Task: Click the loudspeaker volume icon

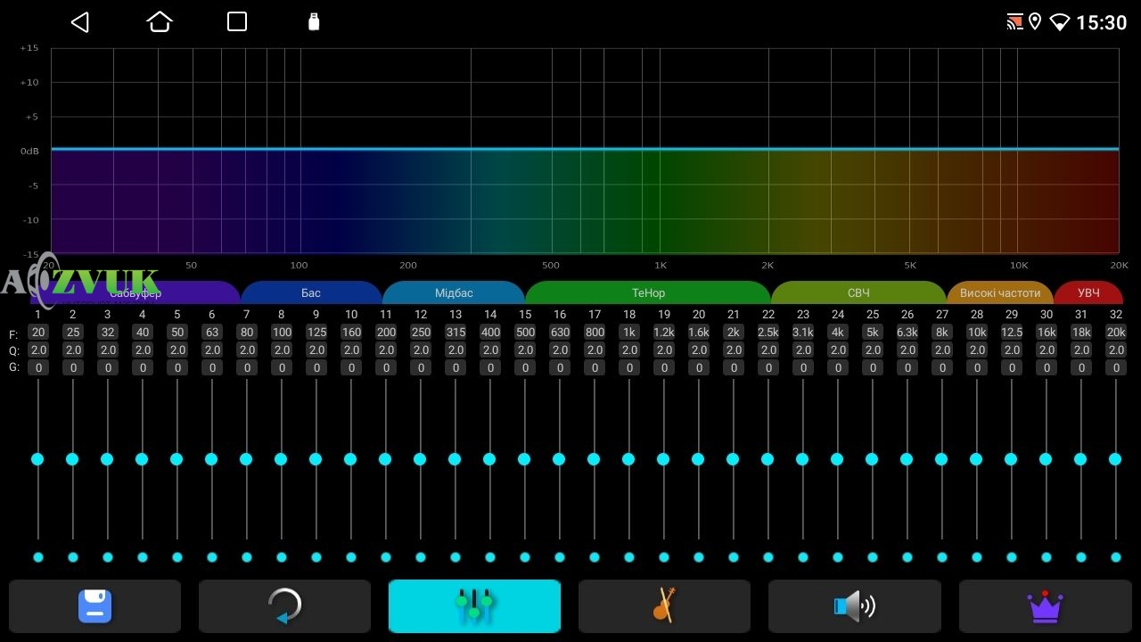Action: pyautogui.click(x=854, y=606)
